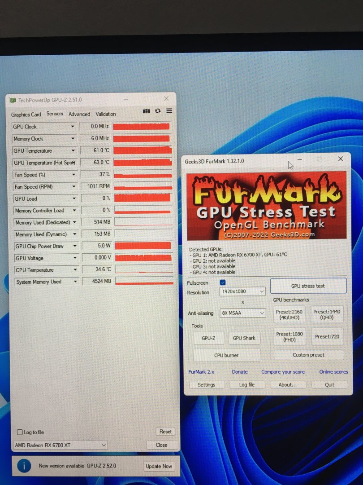The height and width of the screenshot is (485, 363).
Task: Open System Memory Used dropdown
Action: coord(75,282)
